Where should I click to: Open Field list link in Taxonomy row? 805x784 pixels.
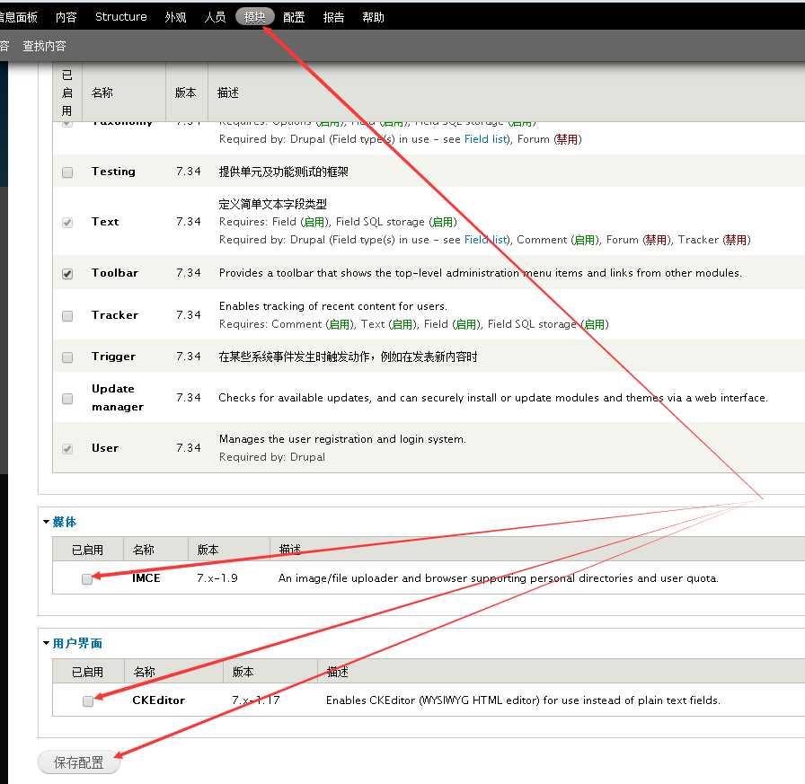pyautogui.click(x=486, y=139)
